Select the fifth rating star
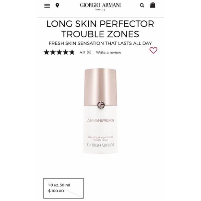The height and width of the screenshot is (201, 201). click(x=72, y=52)
